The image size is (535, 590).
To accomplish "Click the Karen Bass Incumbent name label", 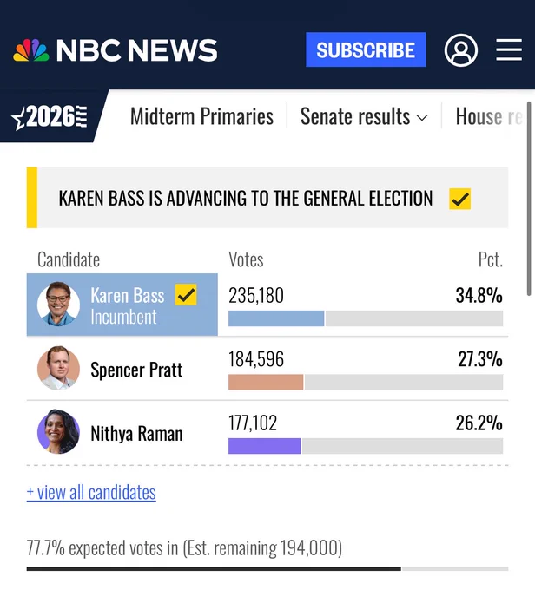I will [x=128, y=306].
